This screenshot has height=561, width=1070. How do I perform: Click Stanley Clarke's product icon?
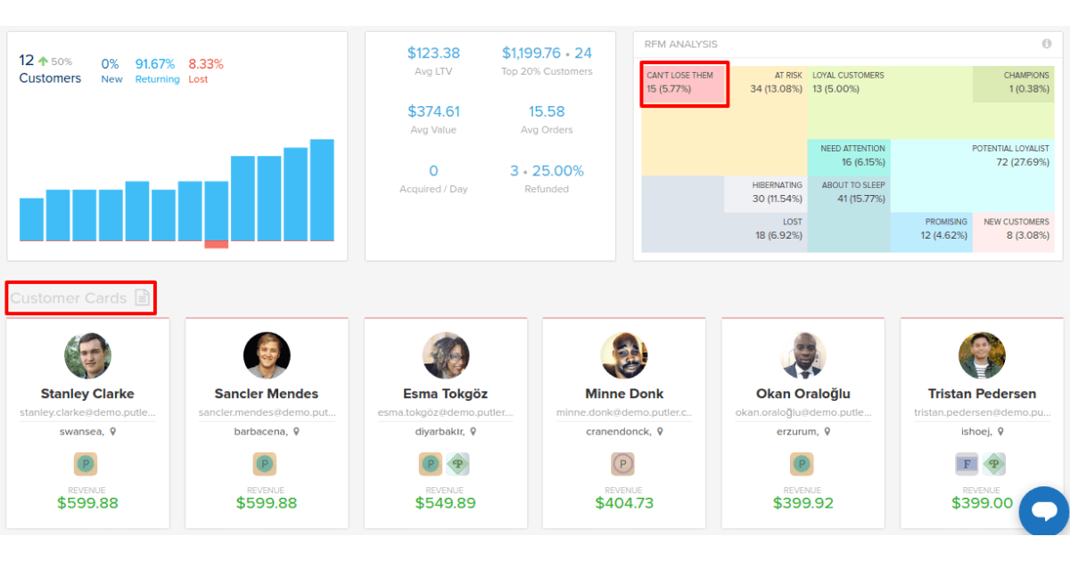(x=86, y=464)
